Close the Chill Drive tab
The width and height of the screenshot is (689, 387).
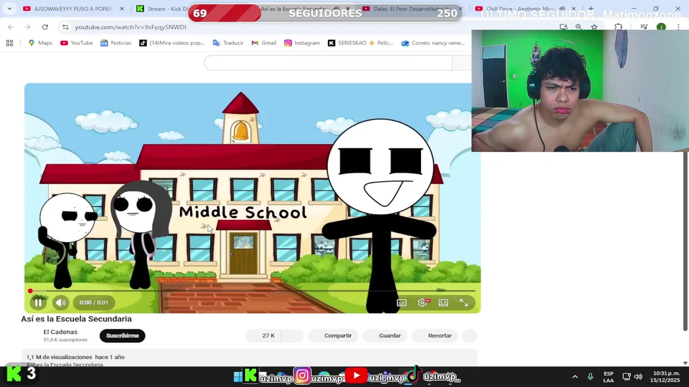573,9
